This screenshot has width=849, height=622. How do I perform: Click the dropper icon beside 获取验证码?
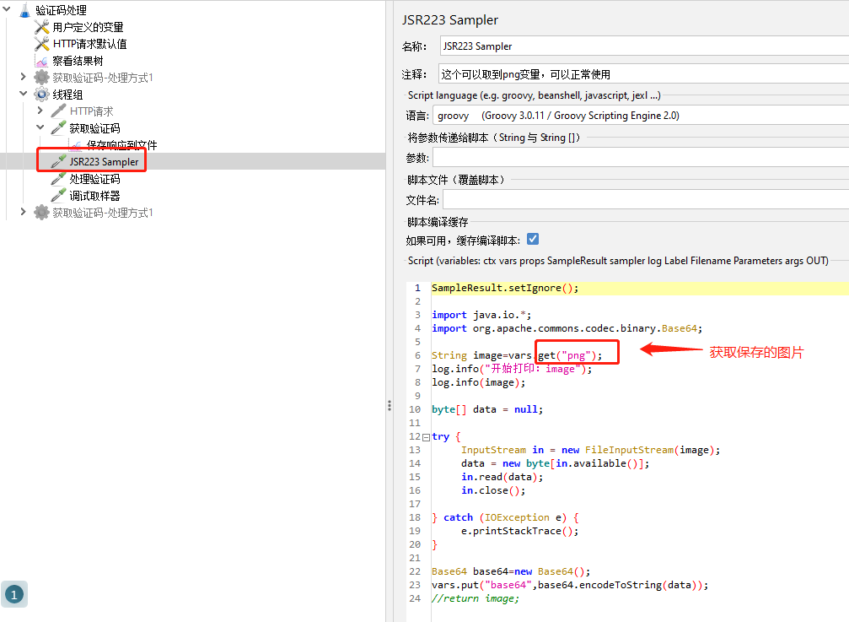coord(58,128)
